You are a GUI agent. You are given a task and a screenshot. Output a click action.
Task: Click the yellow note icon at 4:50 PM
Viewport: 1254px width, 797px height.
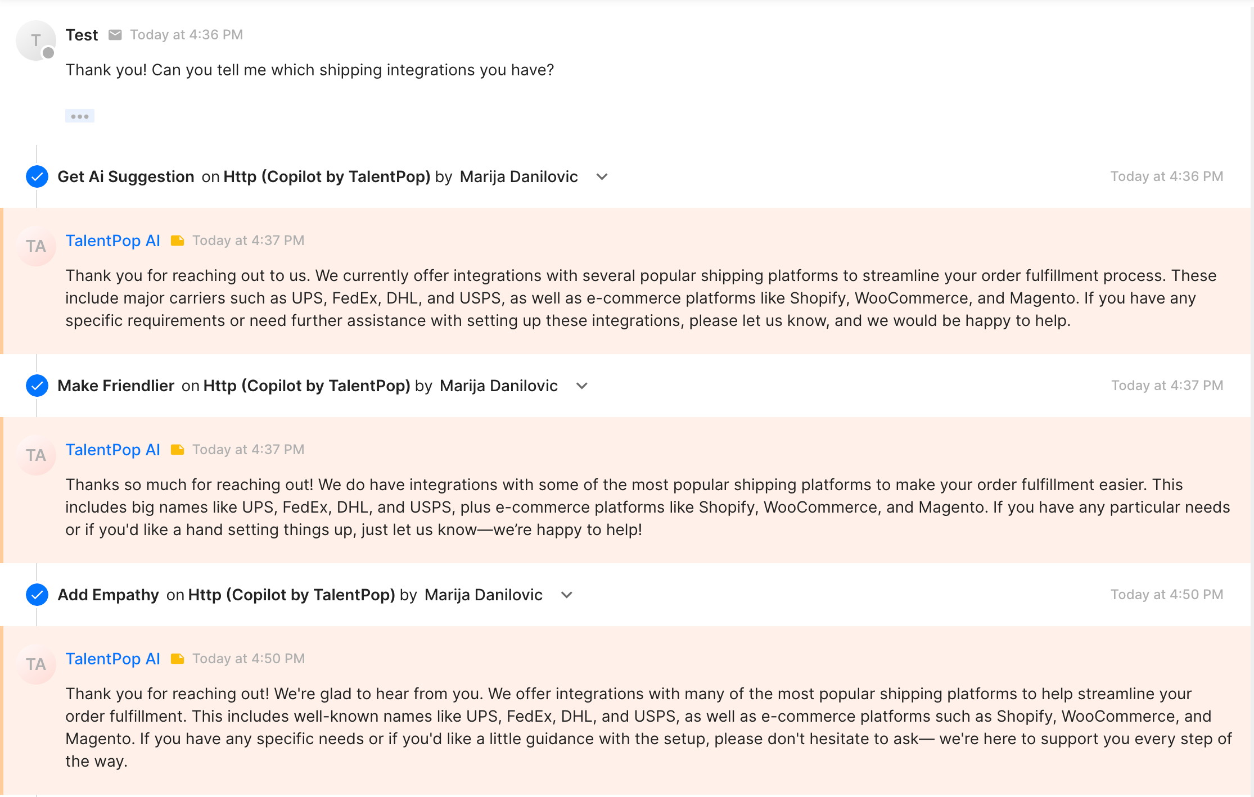click(x=177, y=659)
